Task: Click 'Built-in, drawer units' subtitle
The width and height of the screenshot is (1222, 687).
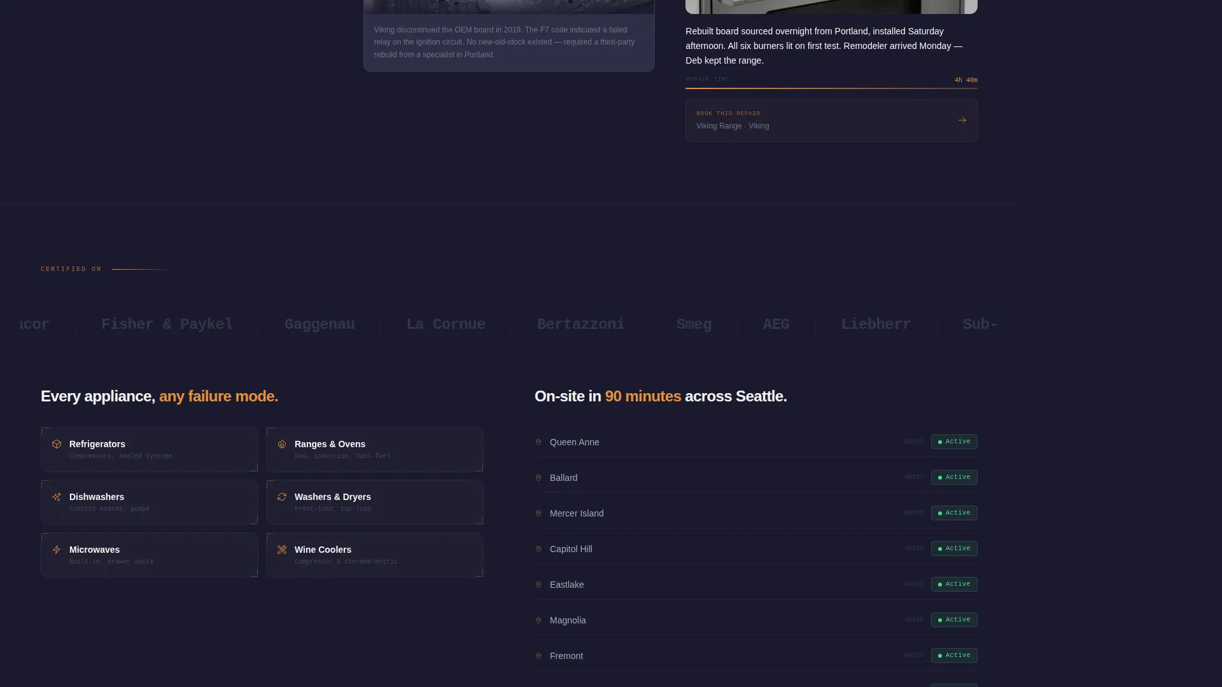Action: click(x=111, y=562)
